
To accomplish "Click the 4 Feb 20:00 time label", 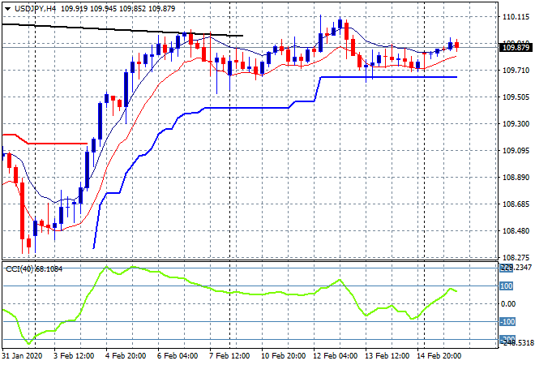I will tap(126, 356).
